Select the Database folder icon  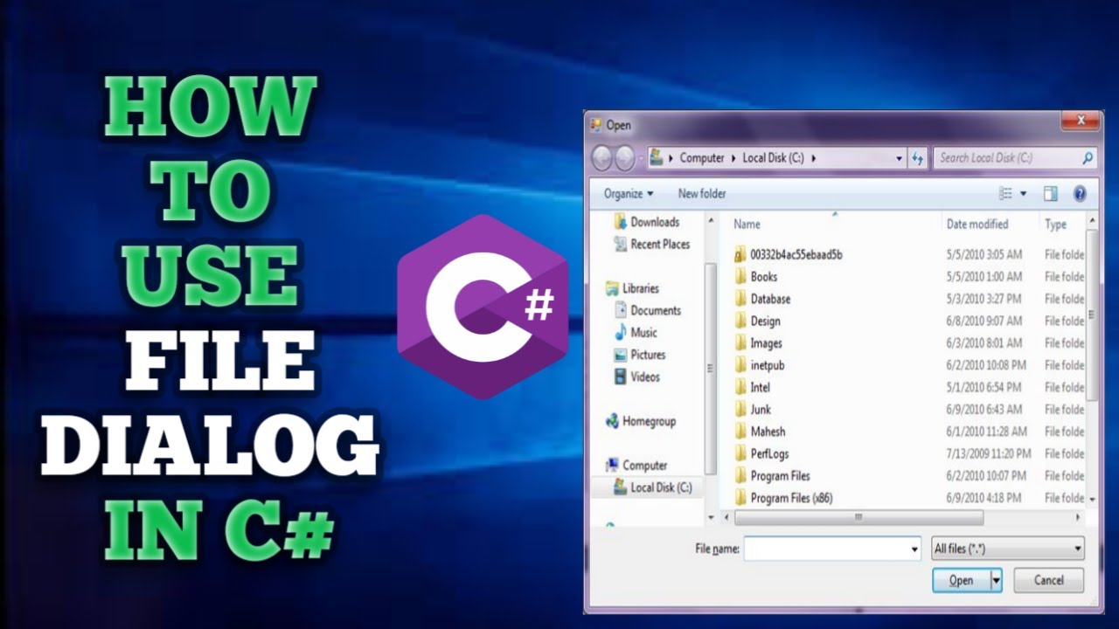click(x=740, y=299)
